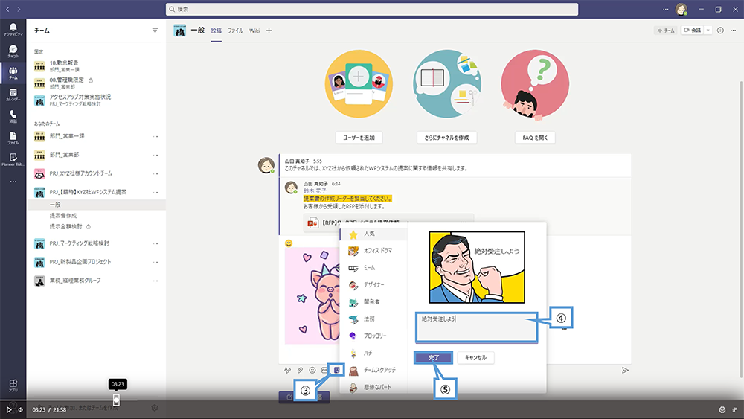
Task: Click the channel scrollbar on right
Action: coord(741,228)
